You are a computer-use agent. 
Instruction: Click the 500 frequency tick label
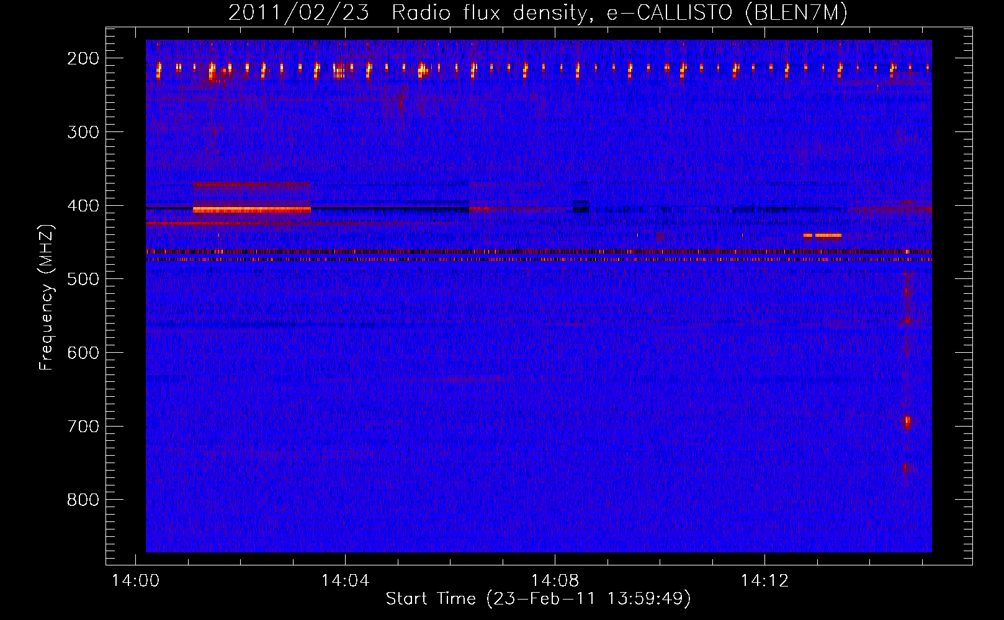pos(83,279)
